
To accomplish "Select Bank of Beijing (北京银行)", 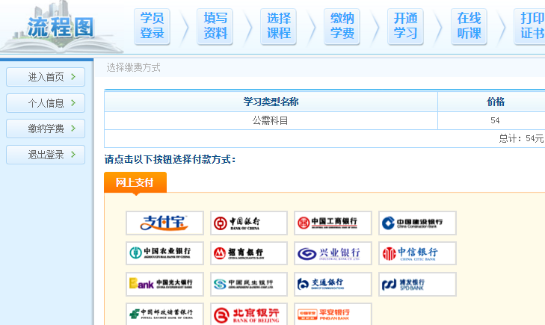I will tap(248, 314).
